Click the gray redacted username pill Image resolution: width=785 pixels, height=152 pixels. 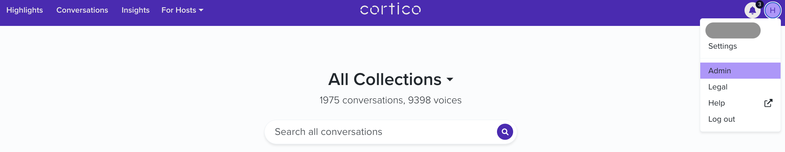(733, 30)
